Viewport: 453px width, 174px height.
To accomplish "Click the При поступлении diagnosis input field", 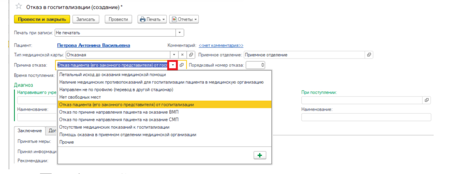I will (x=362, y=100).
